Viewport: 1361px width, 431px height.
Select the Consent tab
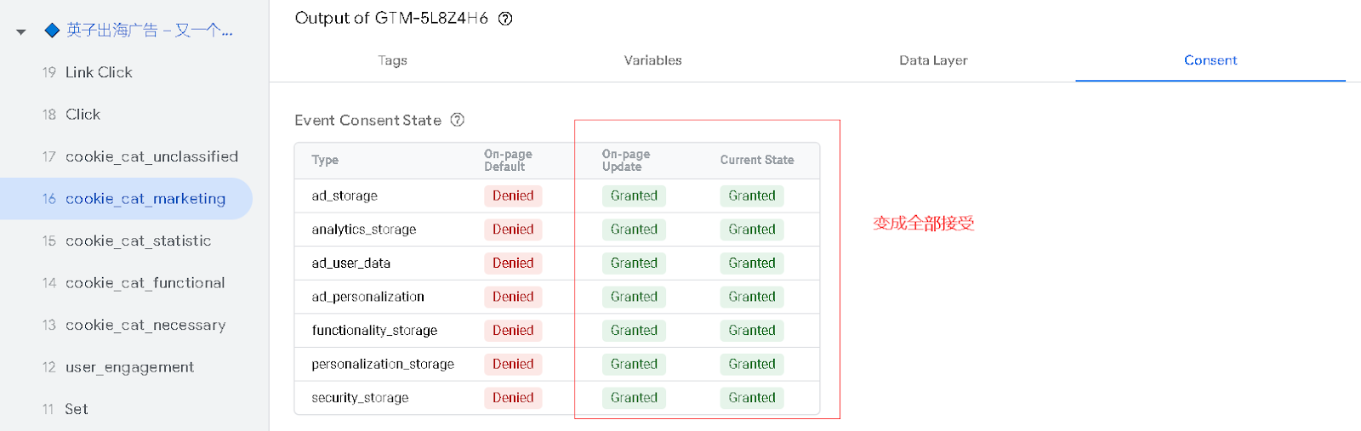[x=1210, y=60]
